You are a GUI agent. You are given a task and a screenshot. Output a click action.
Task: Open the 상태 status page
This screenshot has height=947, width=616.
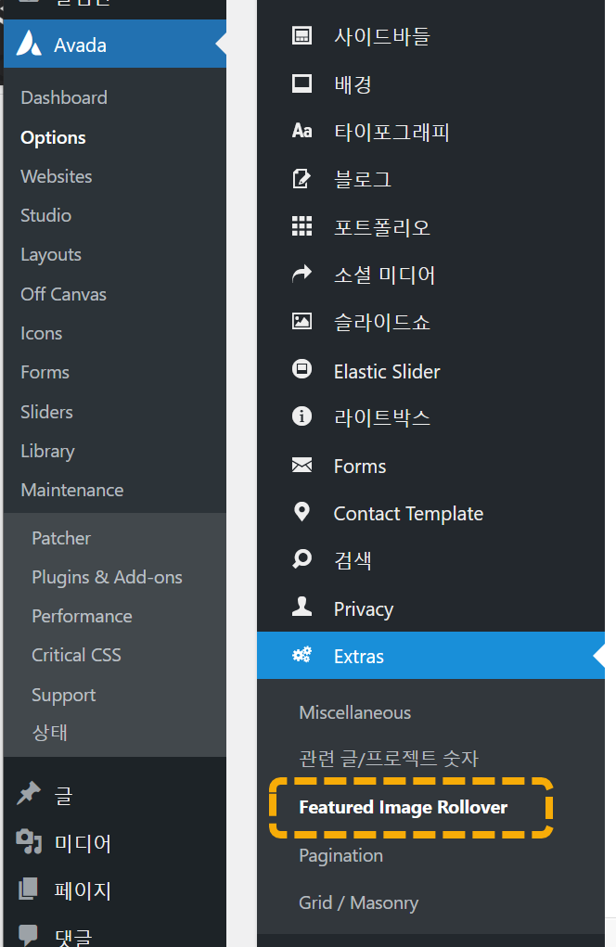pyautogui.click(x=49, y=733)
